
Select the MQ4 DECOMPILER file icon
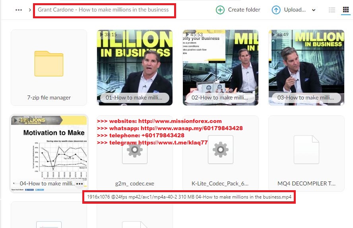point(306,149)
